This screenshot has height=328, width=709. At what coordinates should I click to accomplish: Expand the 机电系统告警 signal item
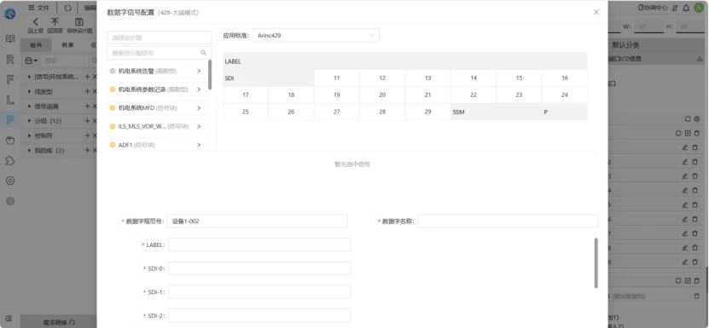199,71
